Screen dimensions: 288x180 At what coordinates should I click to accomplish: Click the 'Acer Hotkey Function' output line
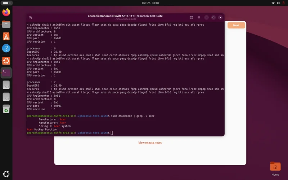tap(42, 129)
